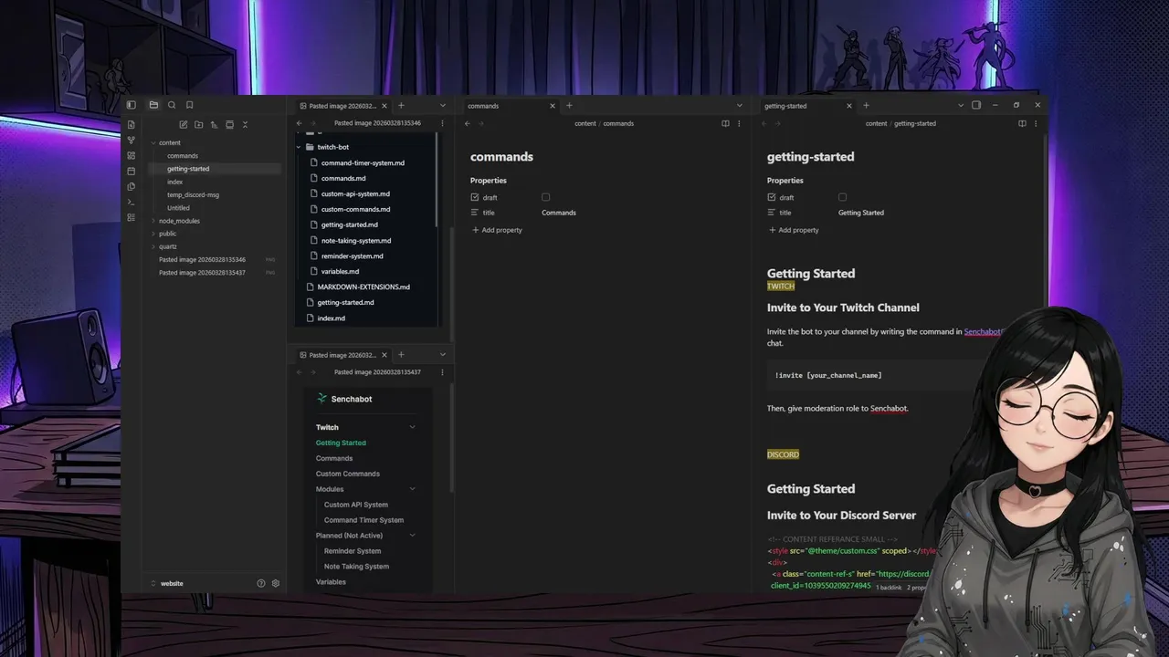Click the highlighted DISCORD text
The width and height of the screenshot is (1169, 657).
(x=783, y=454)
